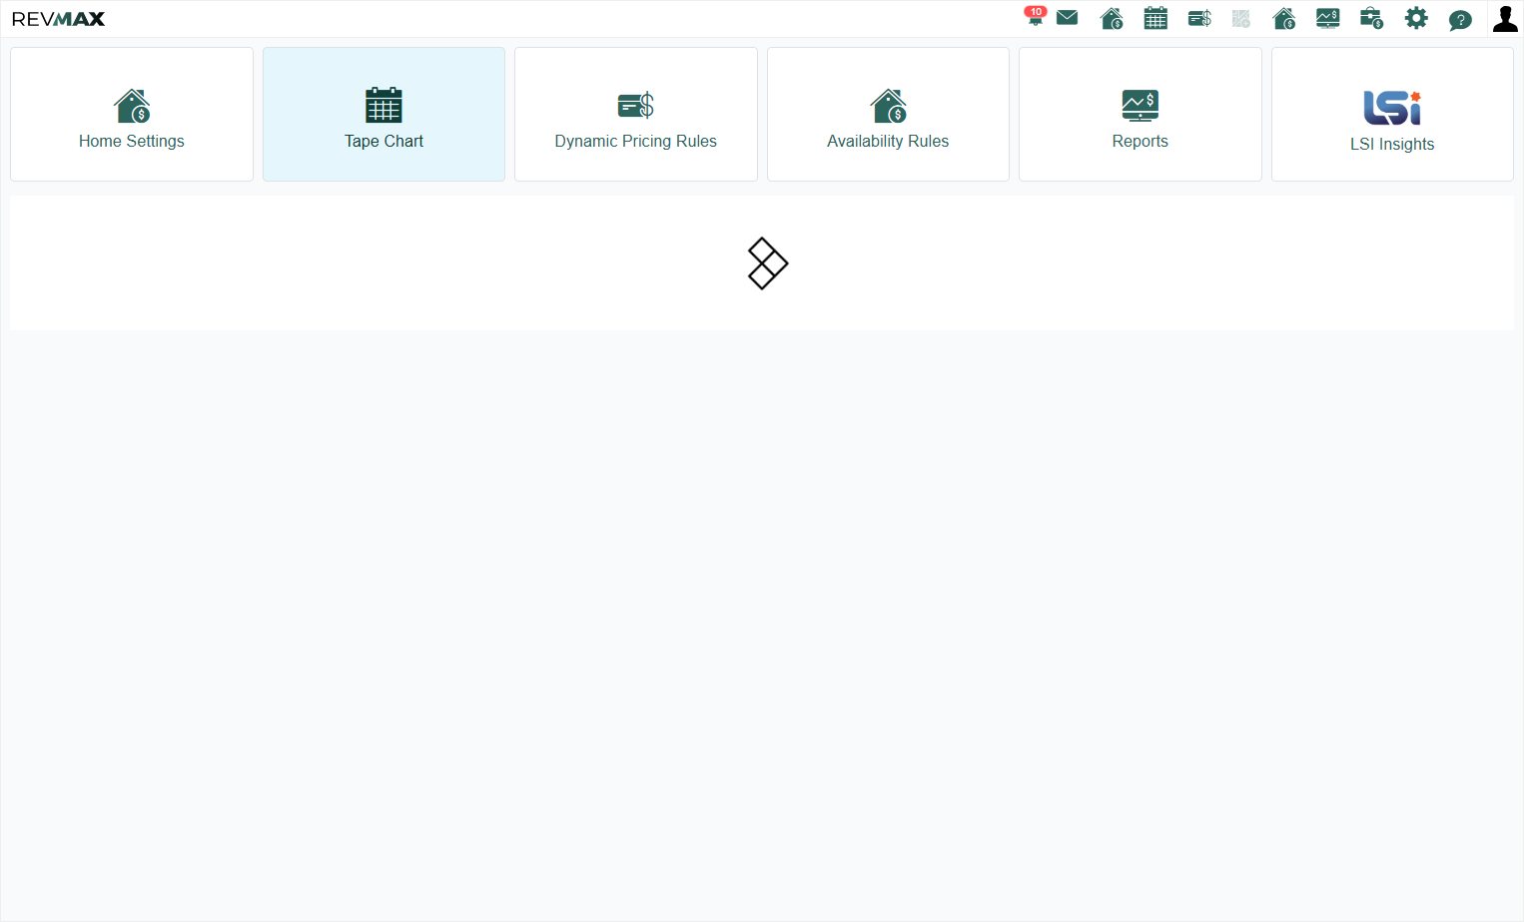Open the help question mark bubble
The width and height of the screenshot is (1524, 922).
pyautogui.click(x=1460, y=19)
